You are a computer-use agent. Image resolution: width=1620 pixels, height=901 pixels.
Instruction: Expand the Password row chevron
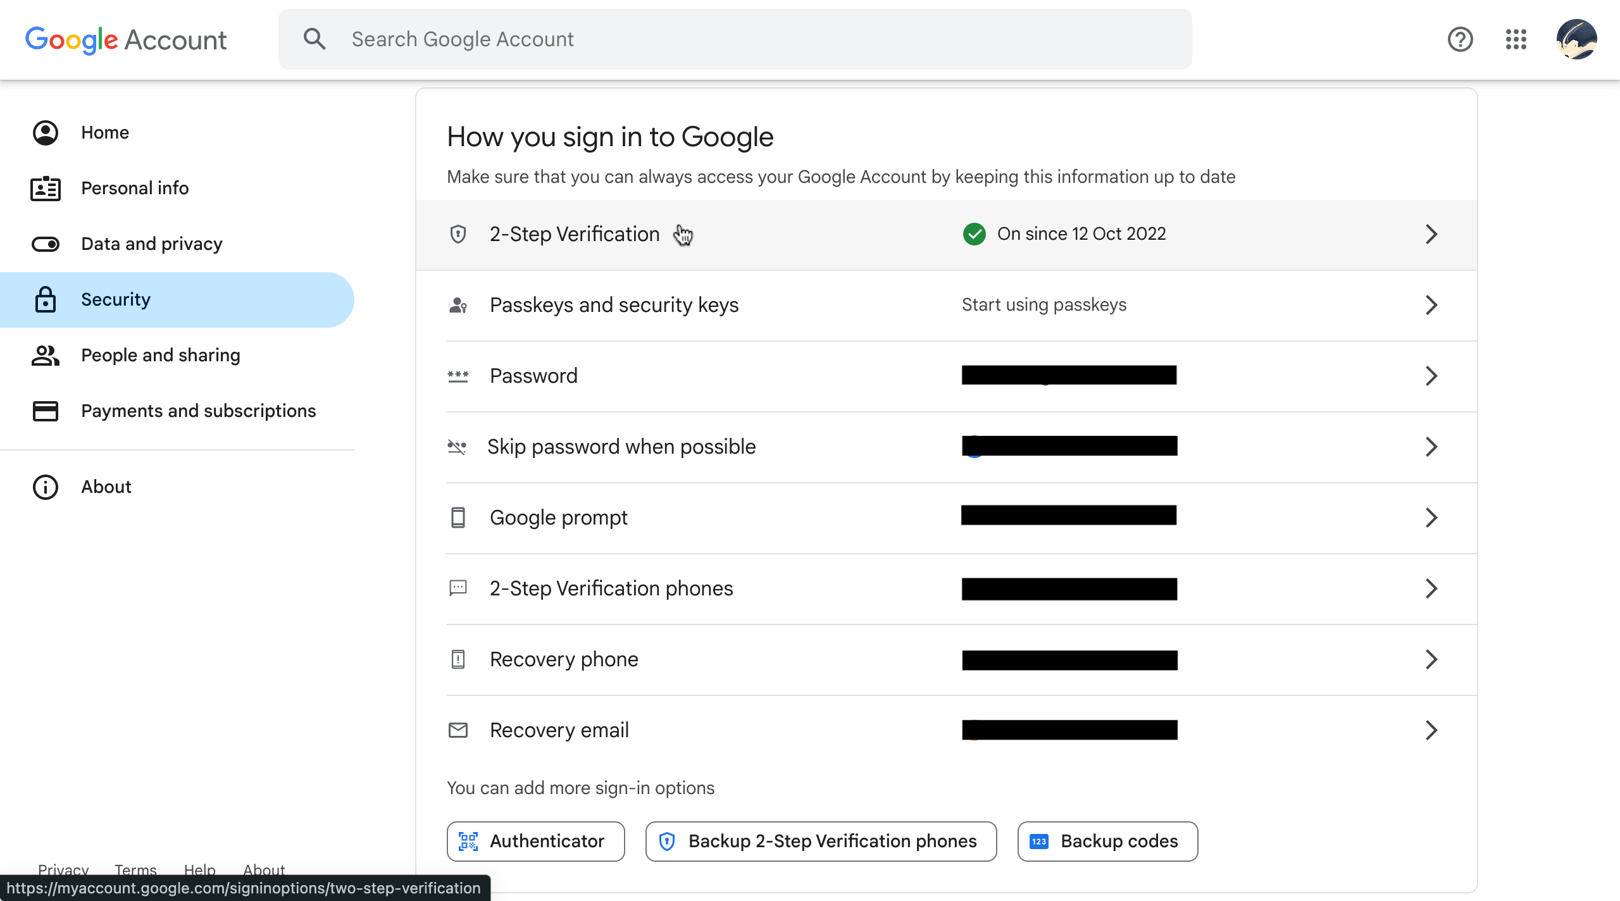tap(1431, 376)
